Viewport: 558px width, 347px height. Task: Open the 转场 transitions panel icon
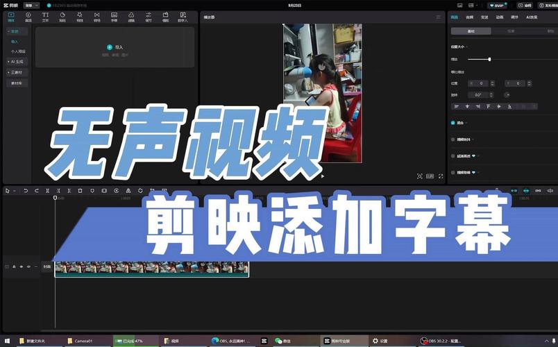tap(96, 17)
